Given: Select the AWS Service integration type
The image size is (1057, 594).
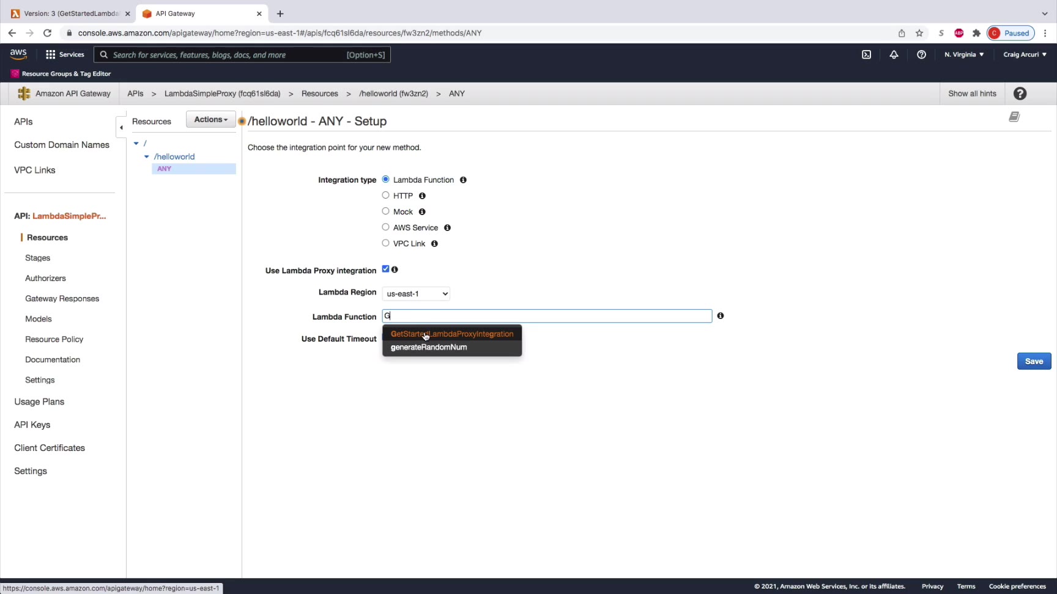Looking at the screenshot, I should (x=385, y=227).
